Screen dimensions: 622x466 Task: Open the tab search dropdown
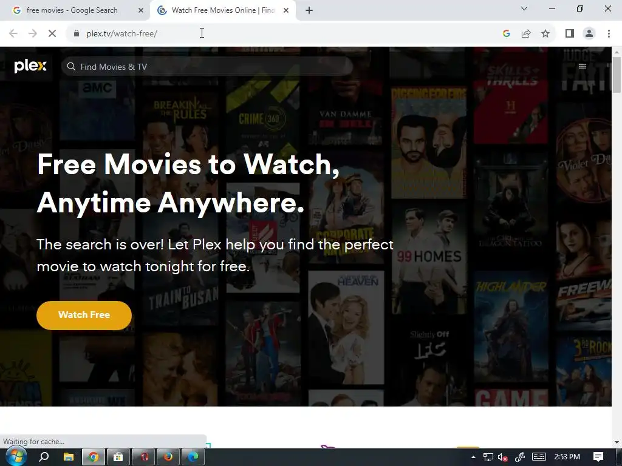(x=524, y=8)
